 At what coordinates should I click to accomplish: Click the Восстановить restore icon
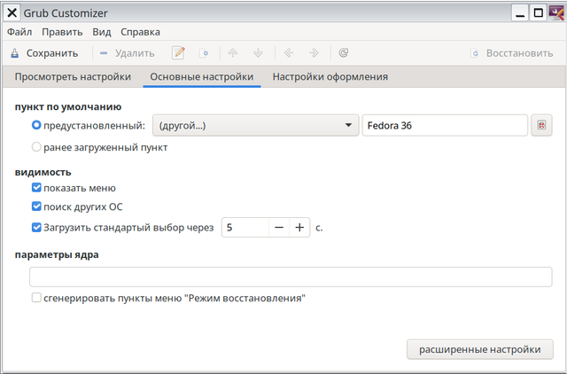pos(475,53)
